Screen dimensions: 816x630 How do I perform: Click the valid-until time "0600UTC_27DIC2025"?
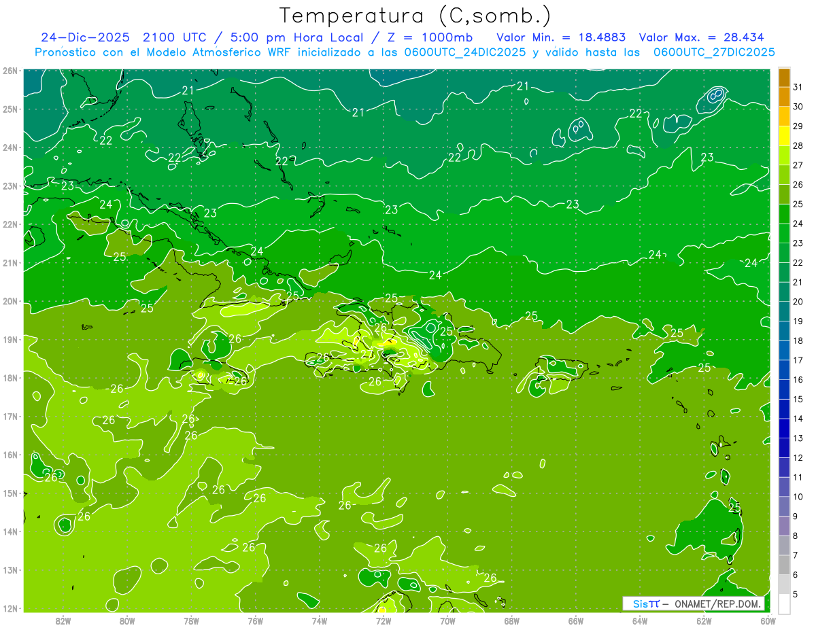(714, 52)
